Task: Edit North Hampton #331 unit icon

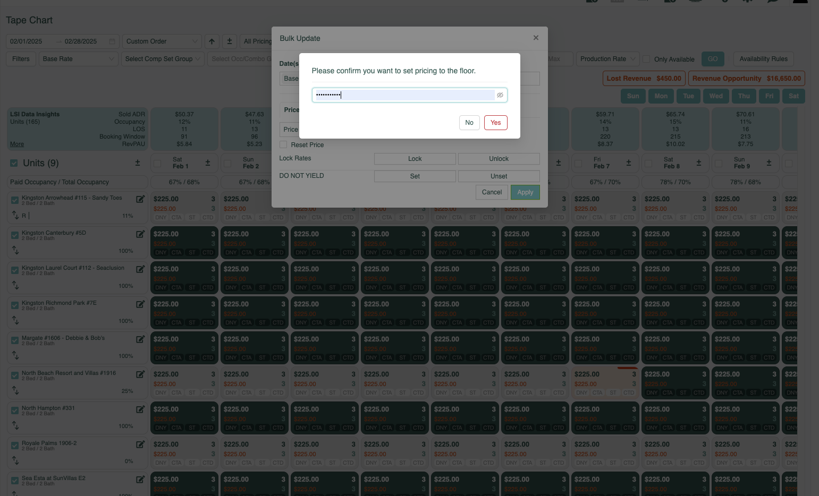Action: (x=140, y=409)
